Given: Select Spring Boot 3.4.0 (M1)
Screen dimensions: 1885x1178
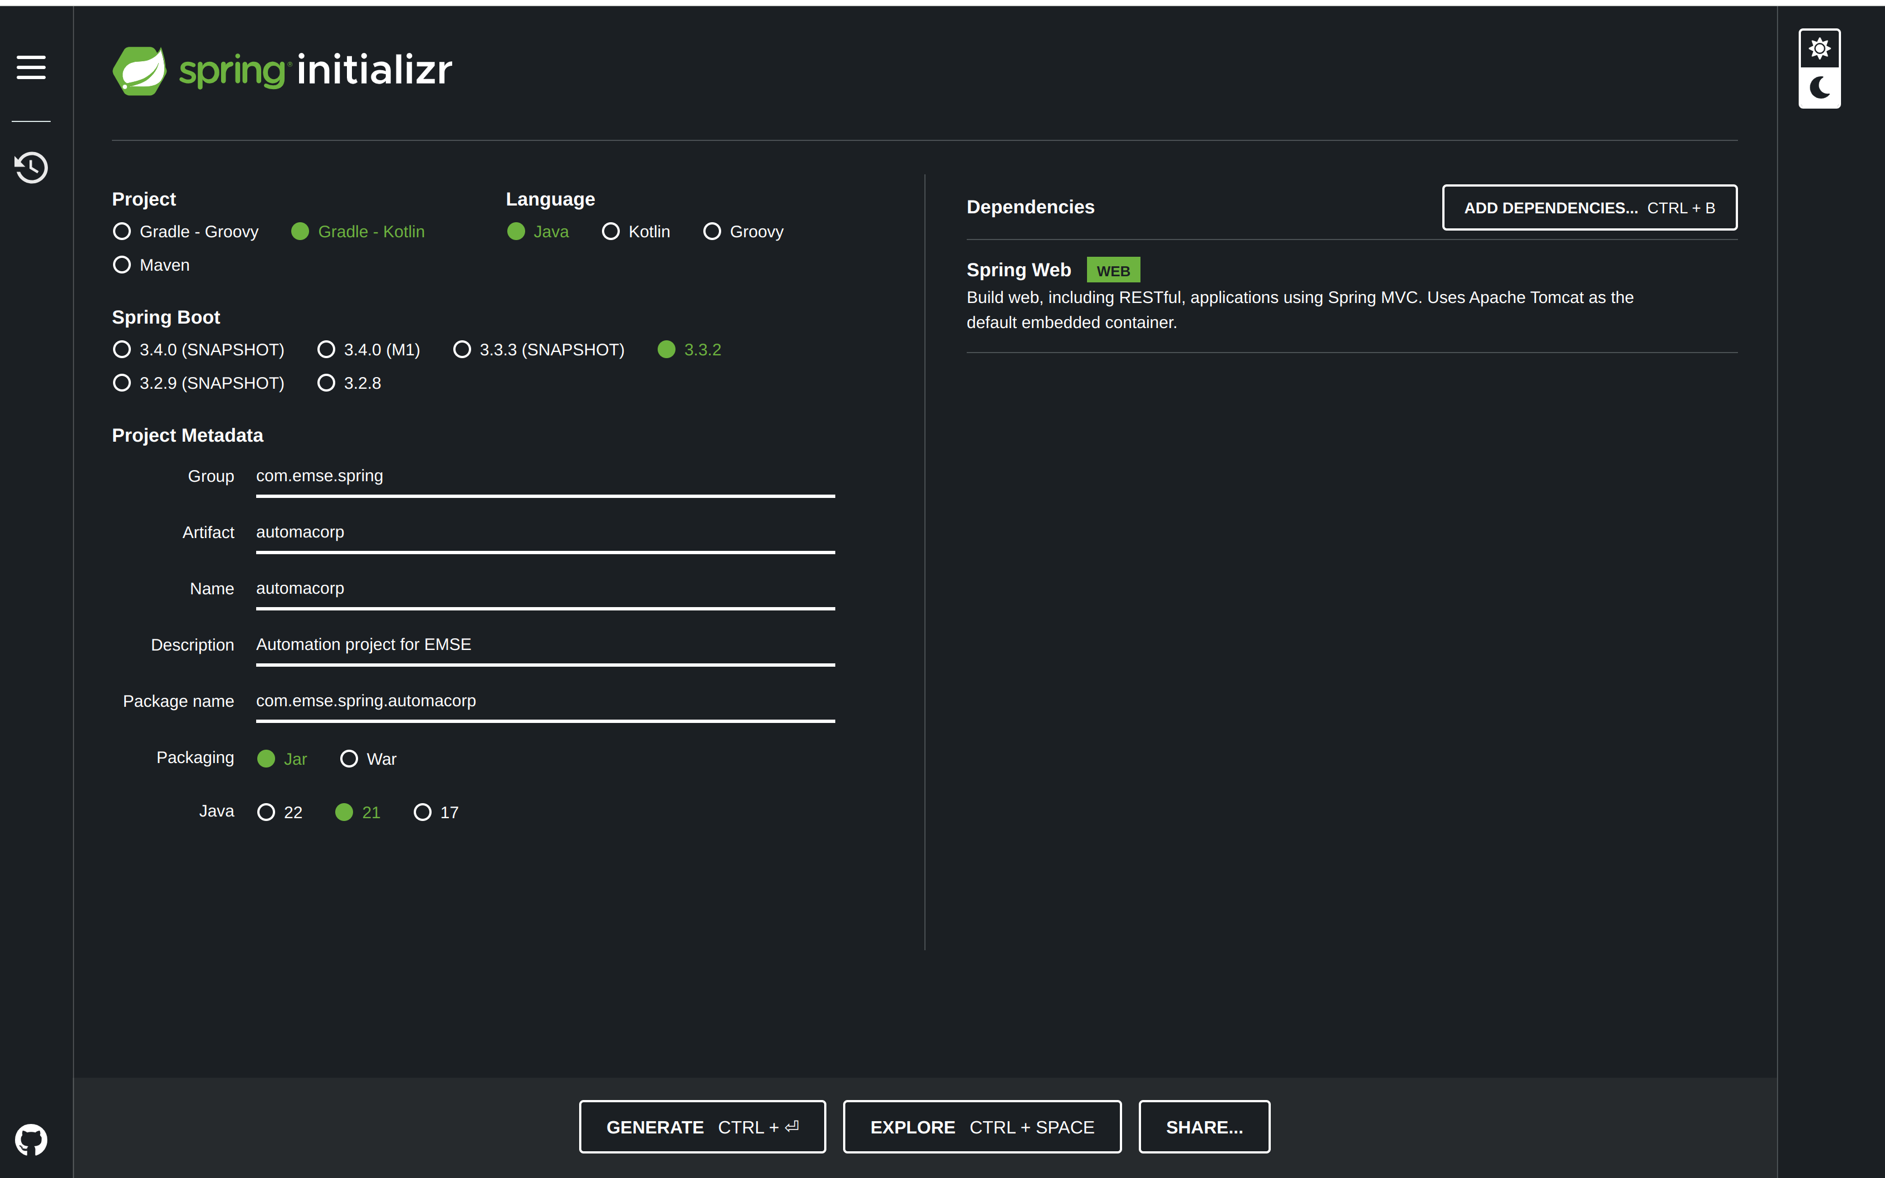Looking at the screenshot, I should [369, 350].
